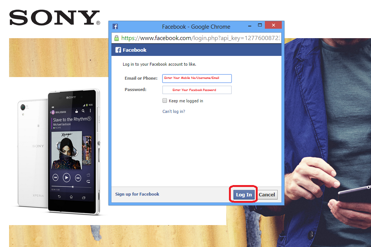Click the back icon on phone screen
The height and width of the screenshot is (247, 371).
(59, 197)
